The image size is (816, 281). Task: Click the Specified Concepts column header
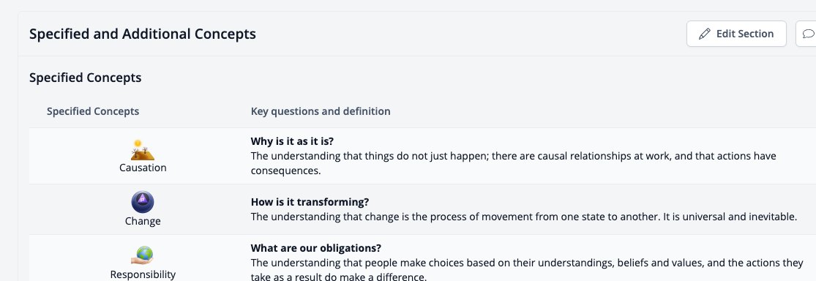(93, 111)
